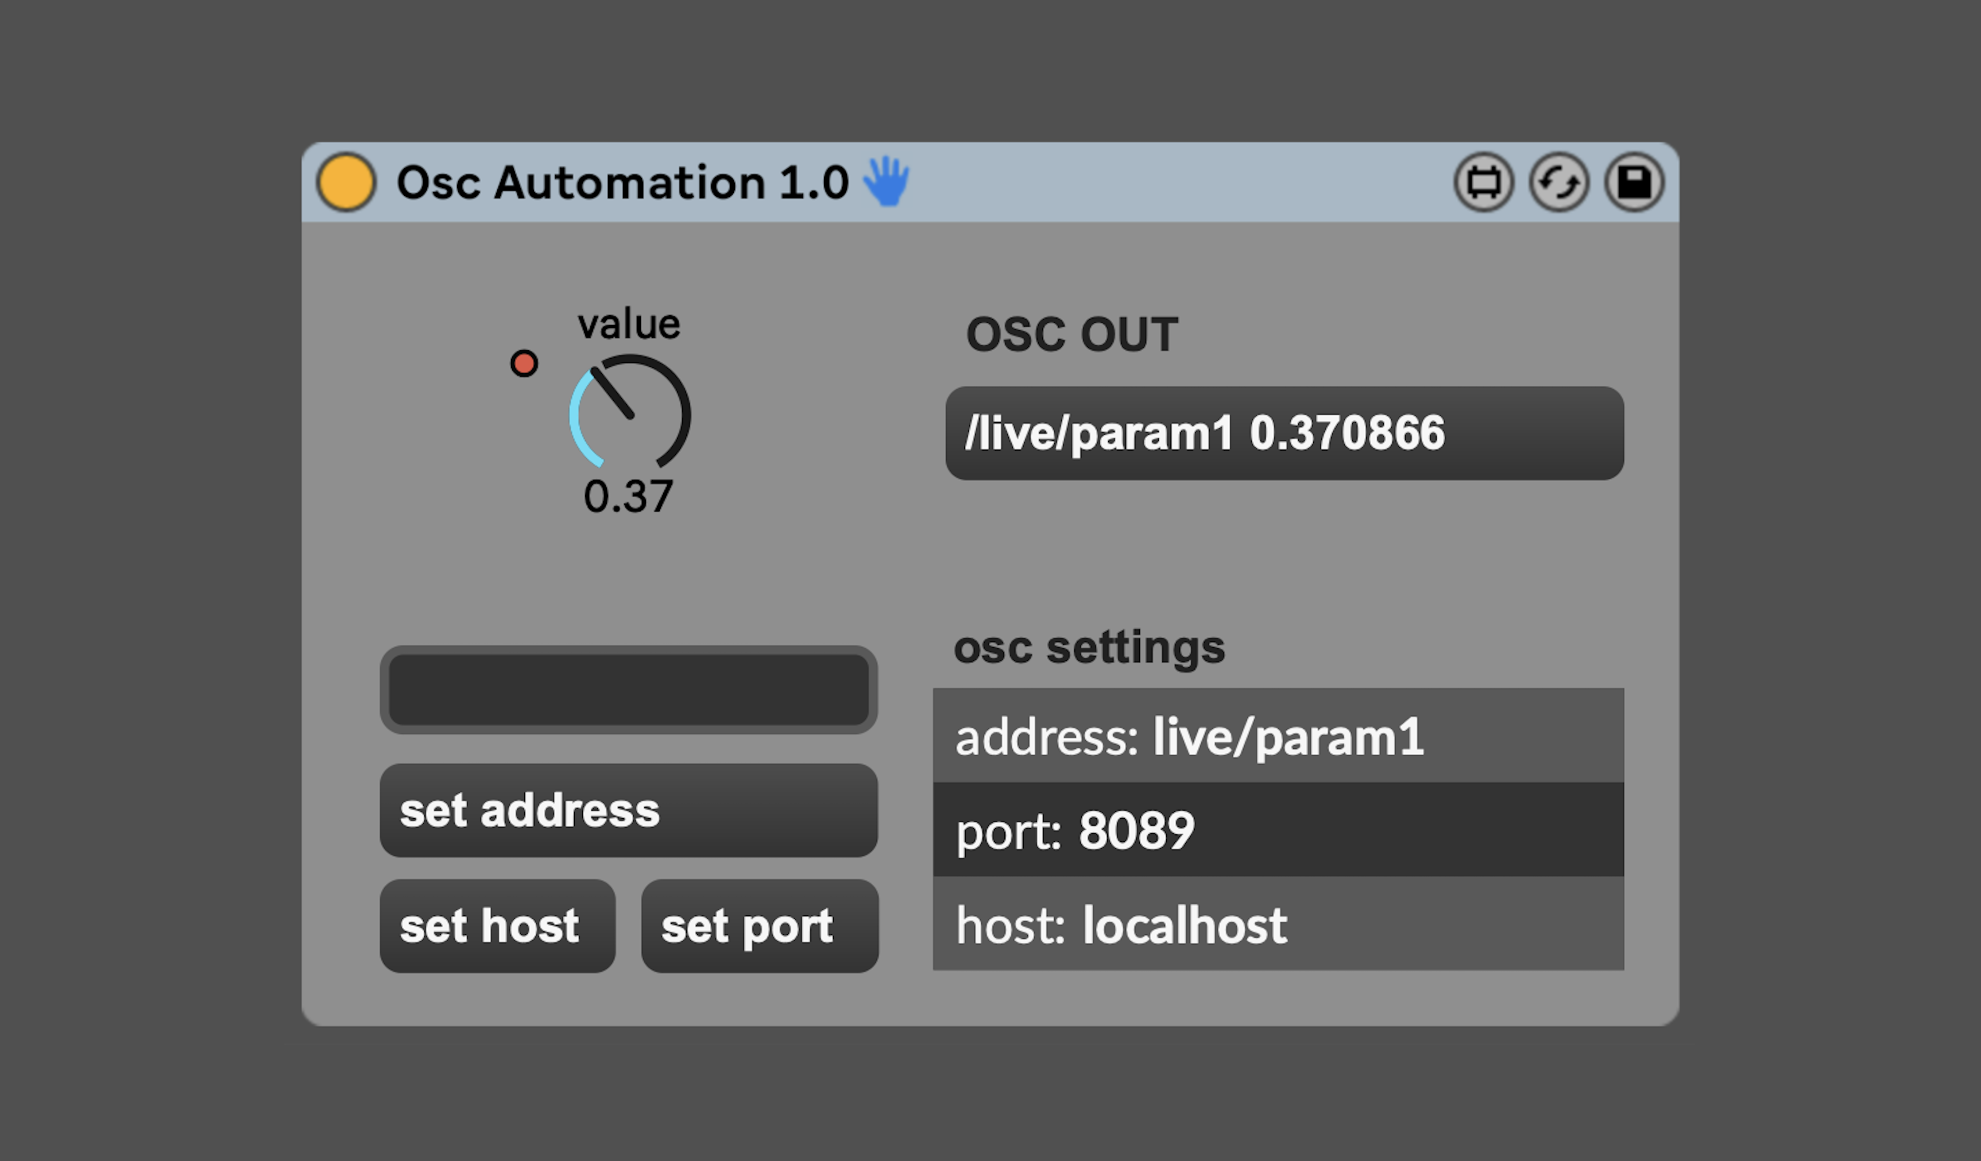Image resolution: width=1981 pixels, height=1161 pixels.
Task: Open the Max editor via Edit icon
Action: (x=1483, y=183)
